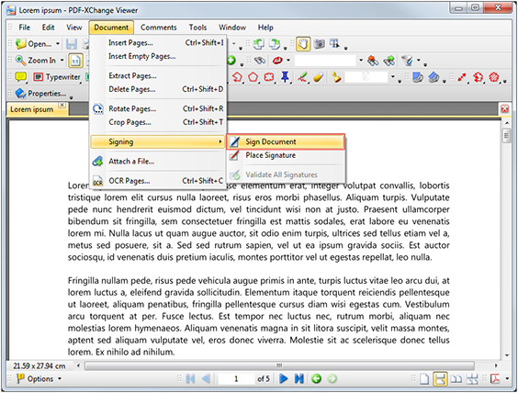Choose Delete Pages menu item
Viewport: 518px width, 393px height.
[158, 89]
